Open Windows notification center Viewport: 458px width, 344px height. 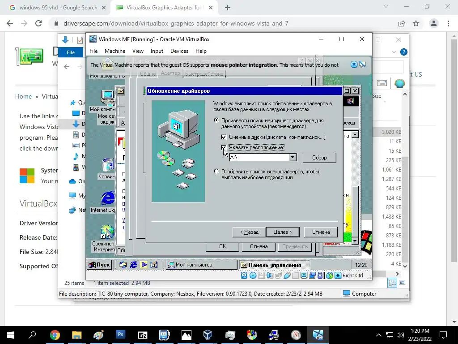point(443,335)
